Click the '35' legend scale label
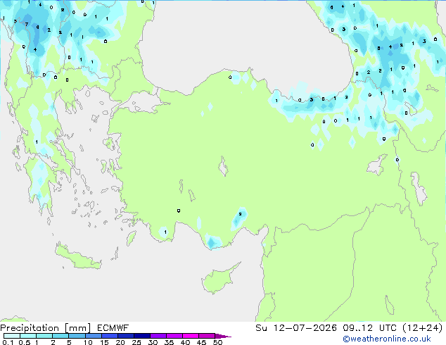 pos(169,342)
